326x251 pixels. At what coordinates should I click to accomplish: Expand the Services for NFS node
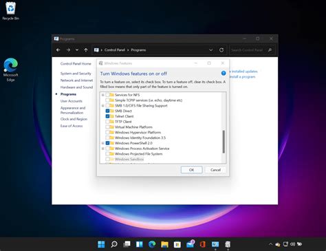point(103,95)
